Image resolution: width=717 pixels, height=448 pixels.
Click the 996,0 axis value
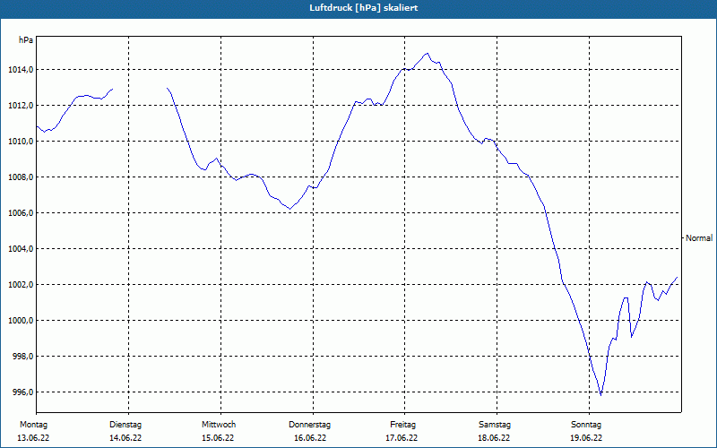(22, 392)
